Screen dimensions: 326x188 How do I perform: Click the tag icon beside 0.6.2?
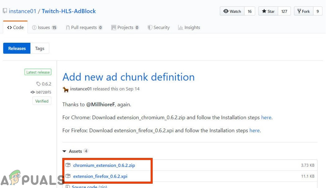[39, 84]
